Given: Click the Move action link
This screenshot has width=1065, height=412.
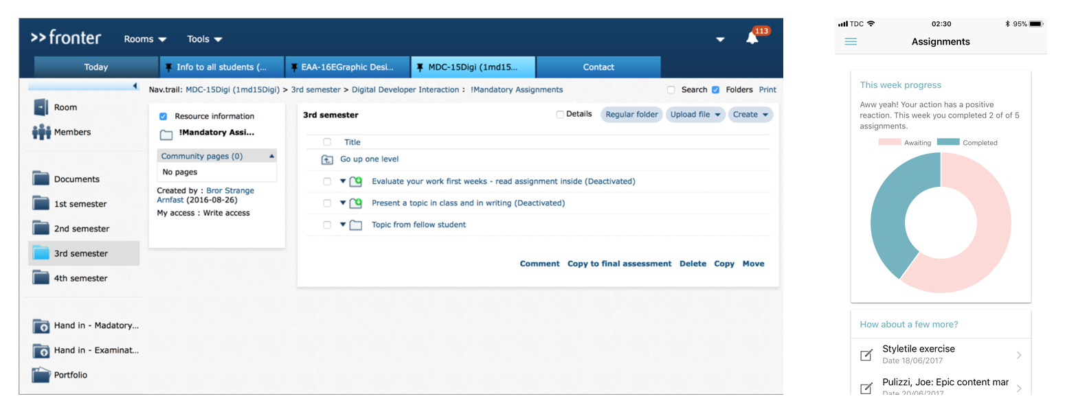Looking at the screenshot, I should 753,264.
